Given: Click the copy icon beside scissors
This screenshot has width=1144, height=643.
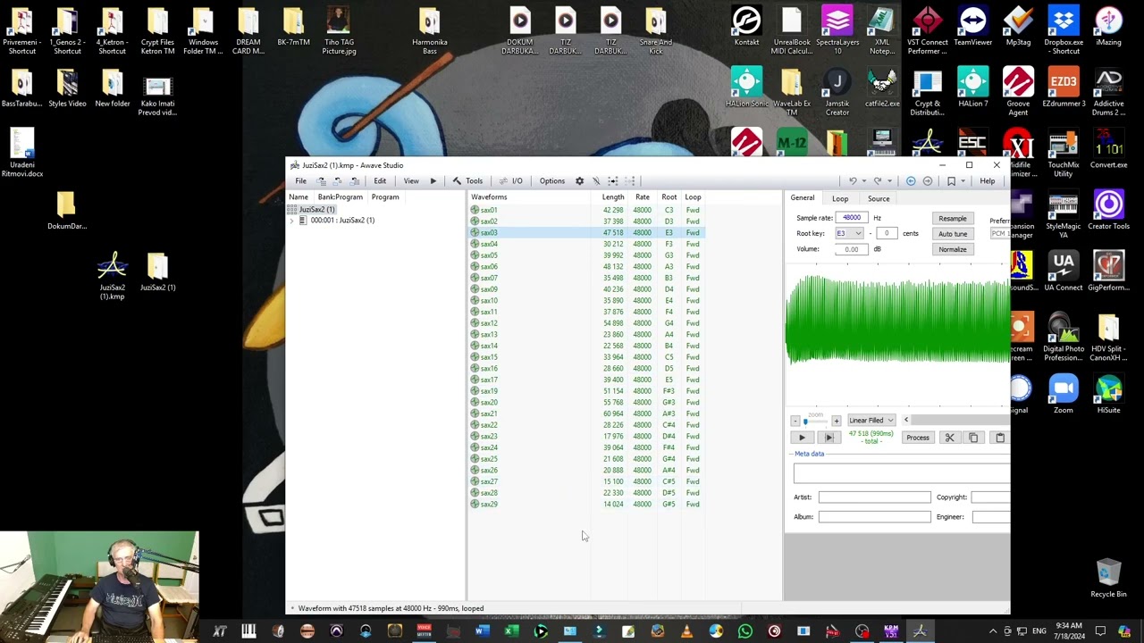Looking at the screenshot, I should [974, 438].
